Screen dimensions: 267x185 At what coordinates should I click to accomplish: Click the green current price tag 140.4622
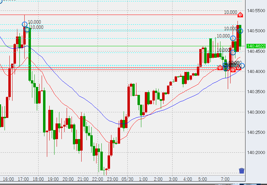pyautogui.click(x=255, y=46)
